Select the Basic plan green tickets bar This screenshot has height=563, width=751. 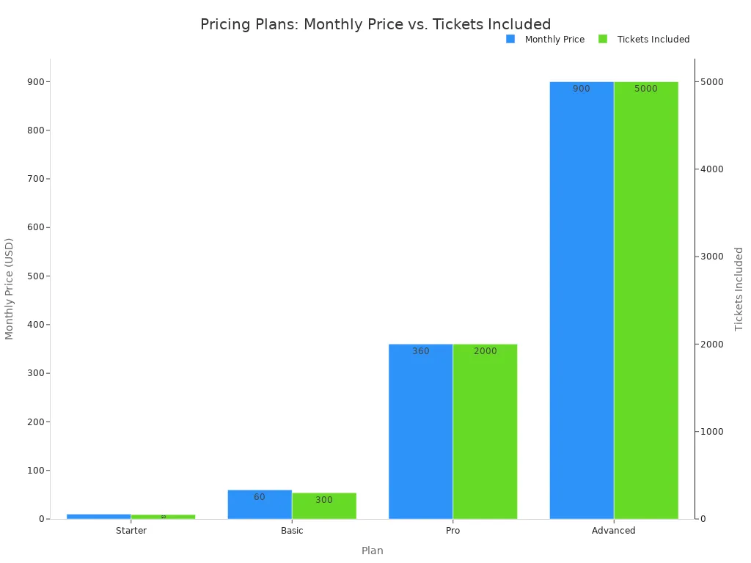(324, 506)
